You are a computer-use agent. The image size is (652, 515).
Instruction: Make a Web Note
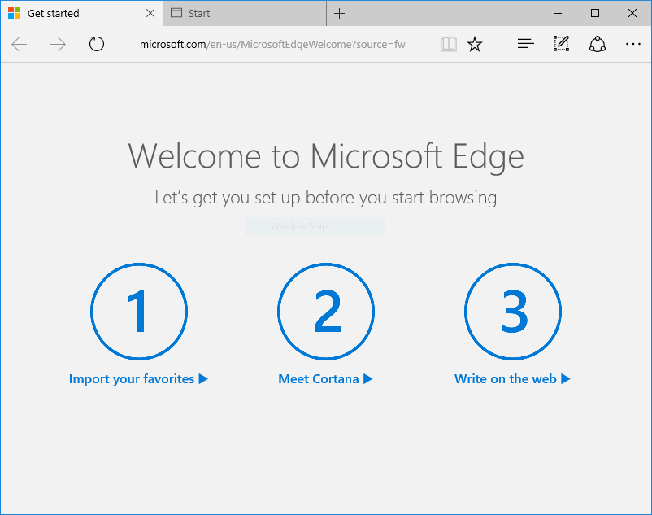[561, 44]
